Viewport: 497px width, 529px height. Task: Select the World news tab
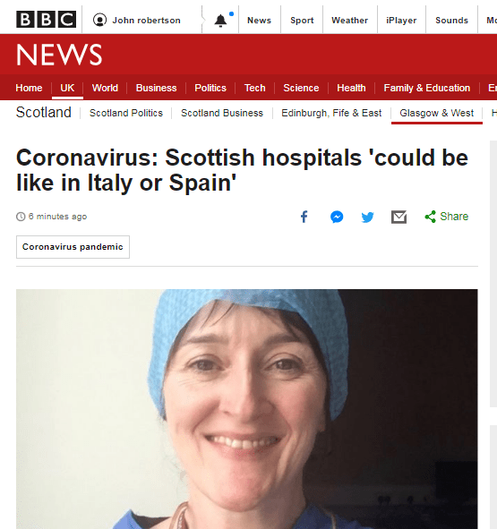click(x=105, y=88)
